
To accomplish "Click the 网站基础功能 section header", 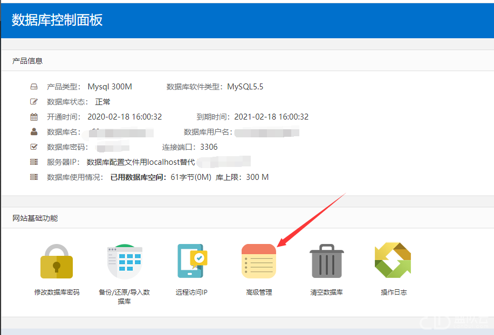I will pos(35,218).
